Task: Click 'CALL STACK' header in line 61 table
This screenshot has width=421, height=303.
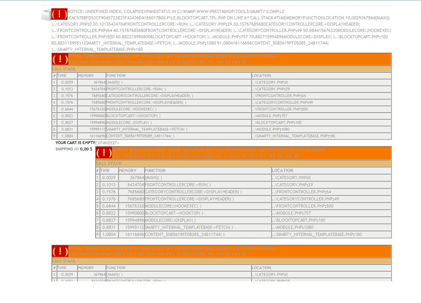Action: tap(64, 69)
